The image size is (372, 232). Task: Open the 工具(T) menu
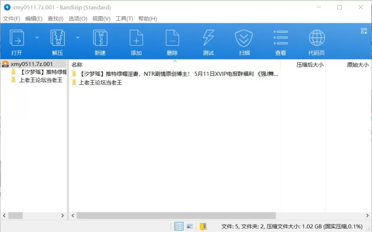point(124,19)
